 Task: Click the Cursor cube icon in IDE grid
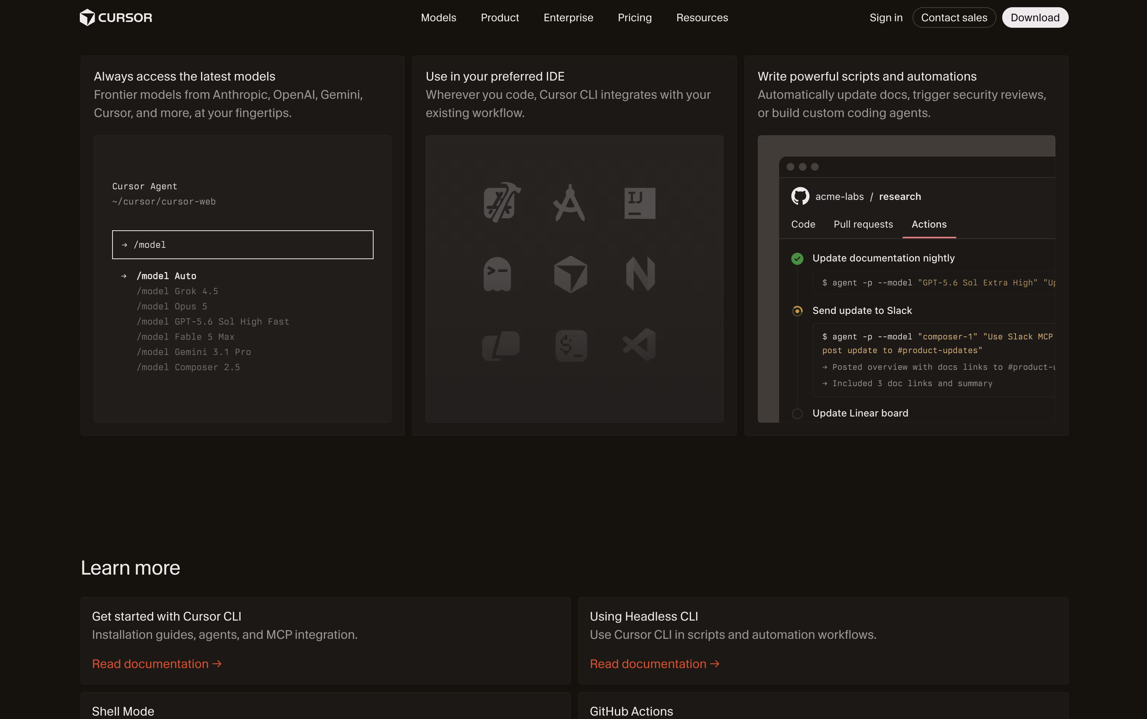(x=570, y=274)
